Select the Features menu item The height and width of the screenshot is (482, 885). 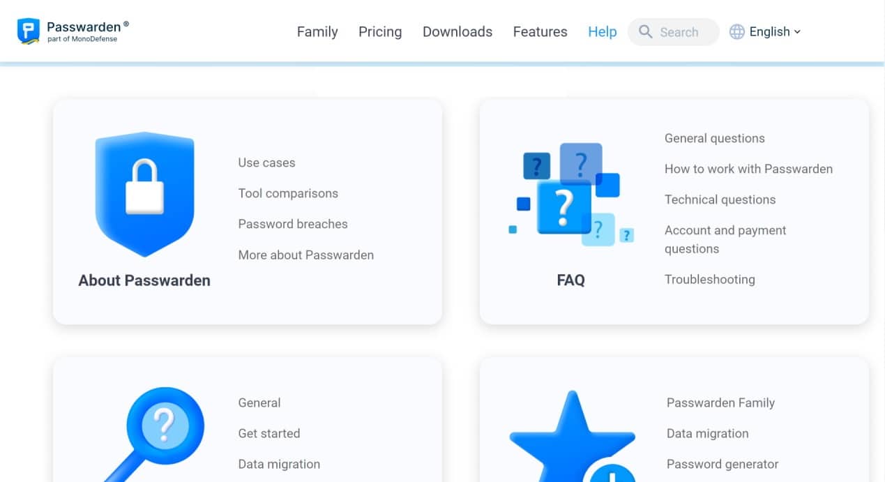[540, 31]
